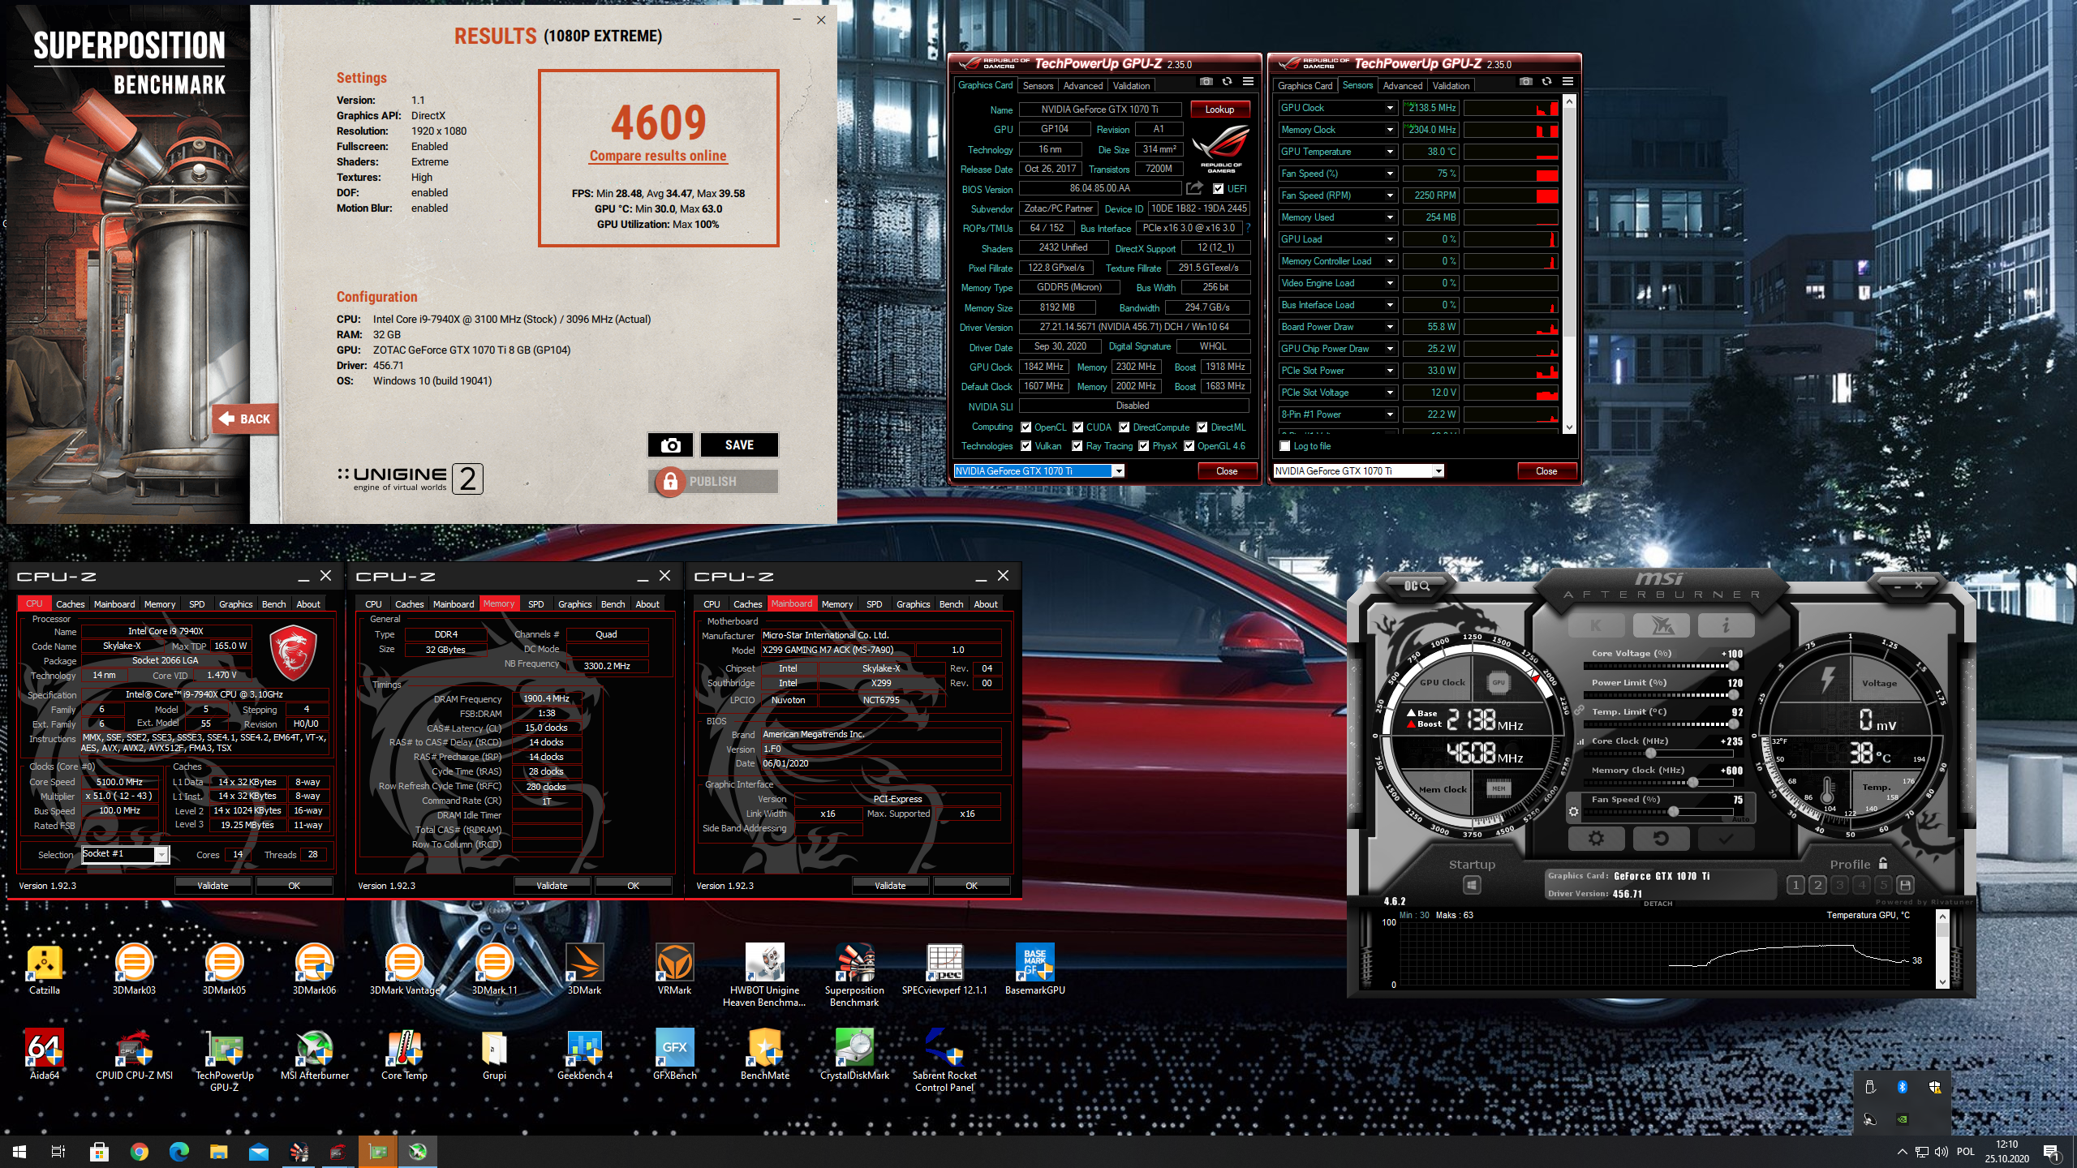
Task: Select Afterburner profile slot 1
Action: 1795,885
